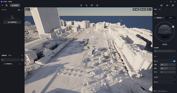This screenshot has height=93, width=177.
Task: Switch to the 环境 environment tab
Action: click(x=155, y=10)
